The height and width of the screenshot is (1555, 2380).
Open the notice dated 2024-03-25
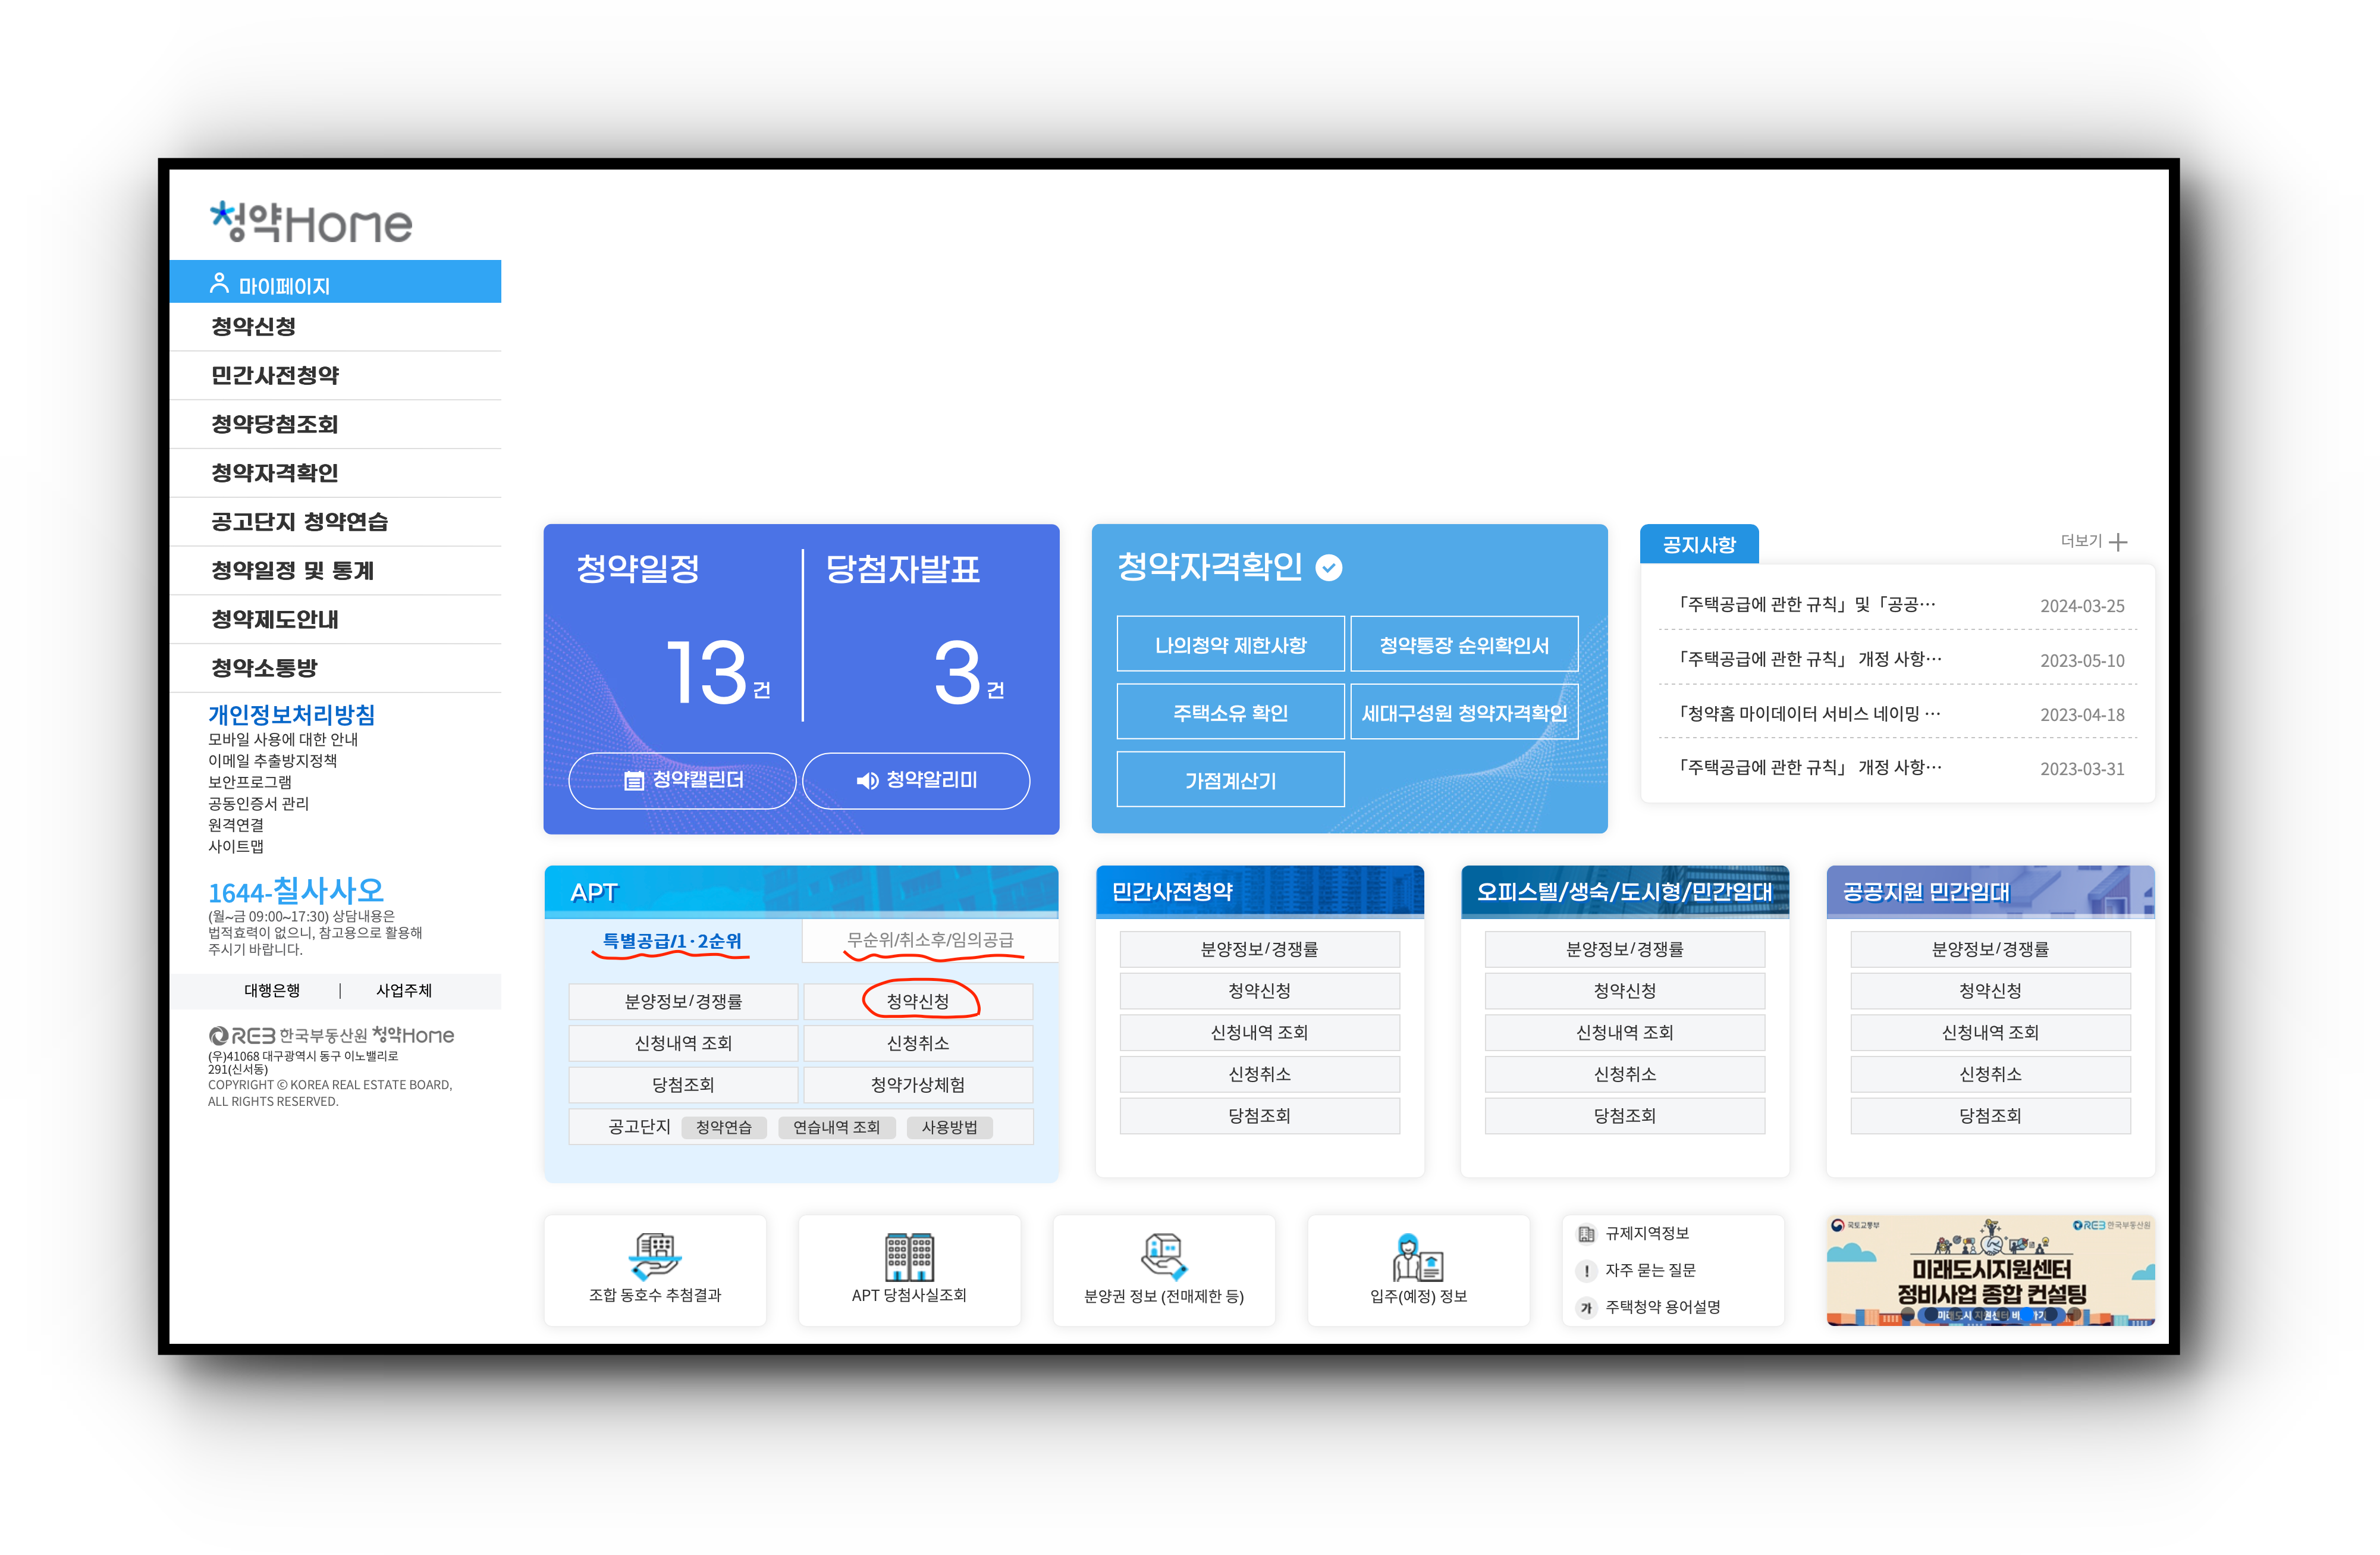click(1898, 604)
